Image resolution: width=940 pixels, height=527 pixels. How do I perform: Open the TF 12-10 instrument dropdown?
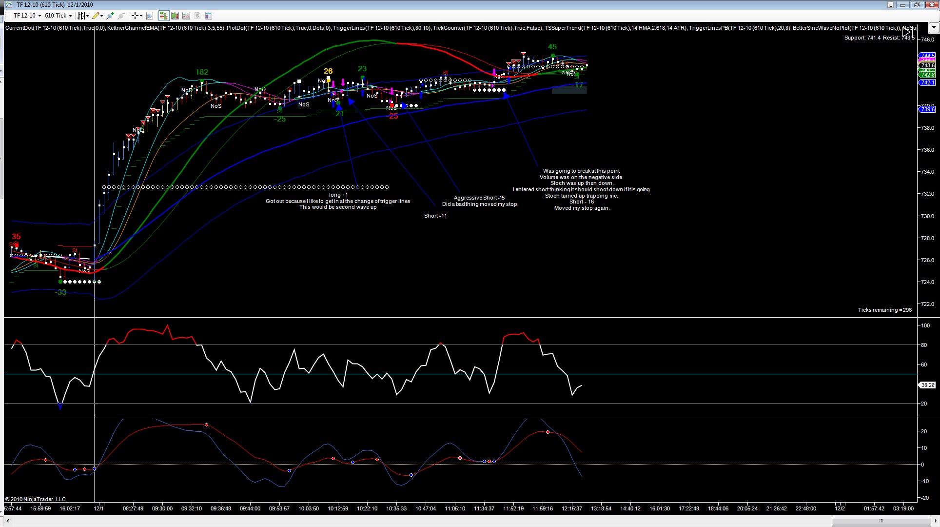tap(27, 16)
